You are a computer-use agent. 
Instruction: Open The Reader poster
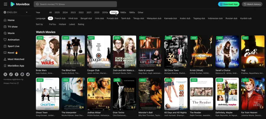pyautogui.click(x=202, y=94)
